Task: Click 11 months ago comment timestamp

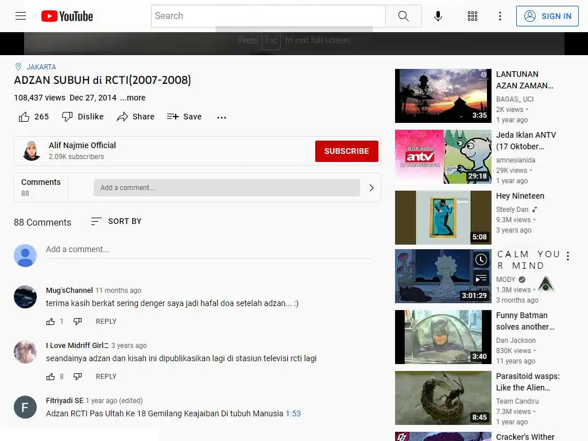Action: click(x=118, y=290)
